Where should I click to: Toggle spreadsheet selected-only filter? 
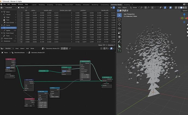(111, 8)
